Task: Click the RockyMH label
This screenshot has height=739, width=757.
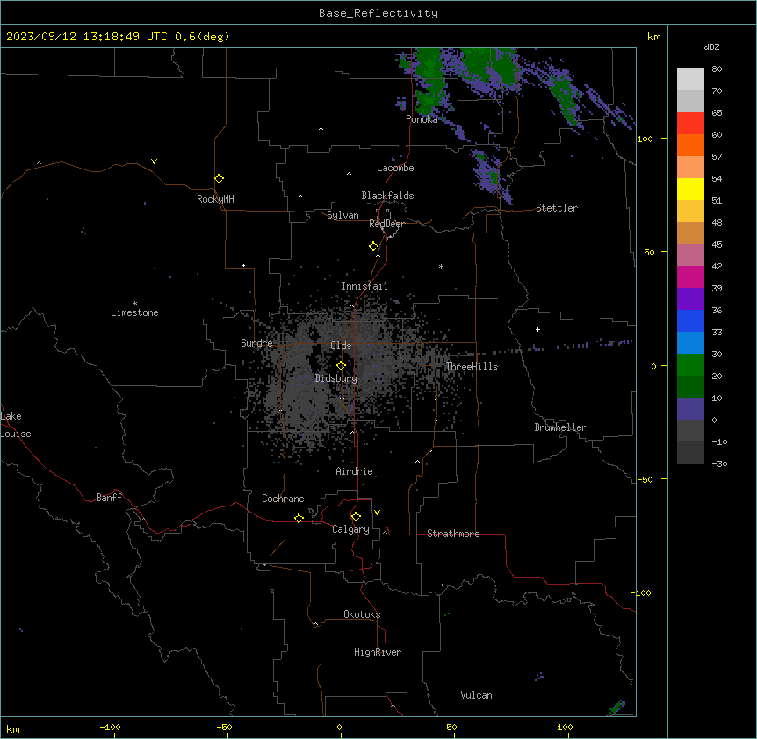Action: tap(215, 199)
